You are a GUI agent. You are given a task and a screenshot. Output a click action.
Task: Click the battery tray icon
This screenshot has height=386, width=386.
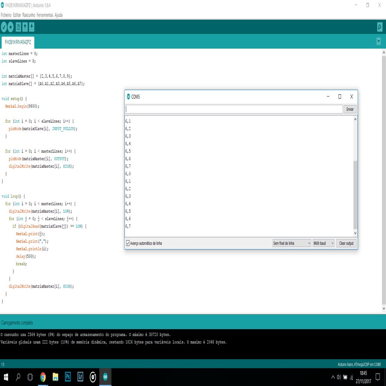click(345, 377)
